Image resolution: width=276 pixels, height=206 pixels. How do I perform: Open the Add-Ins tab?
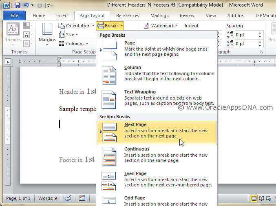click(236, 16)
